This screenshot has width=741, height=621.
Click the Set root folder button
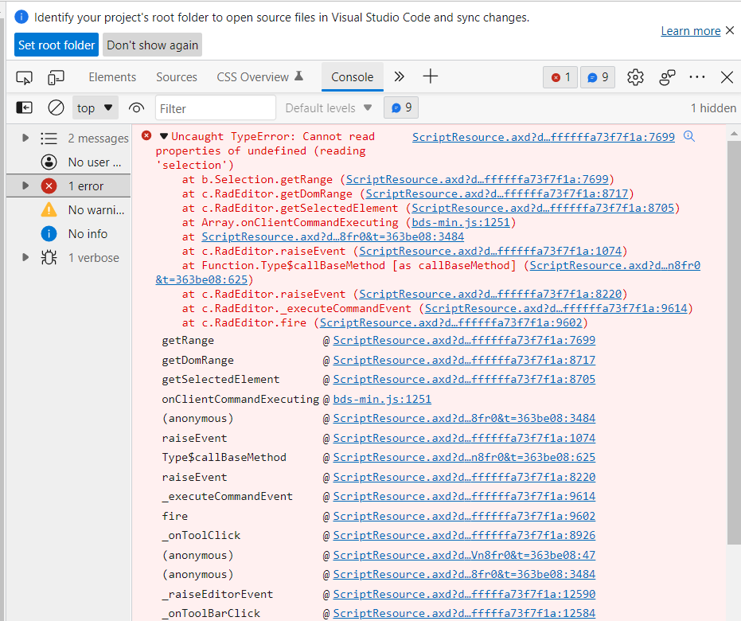56,45
